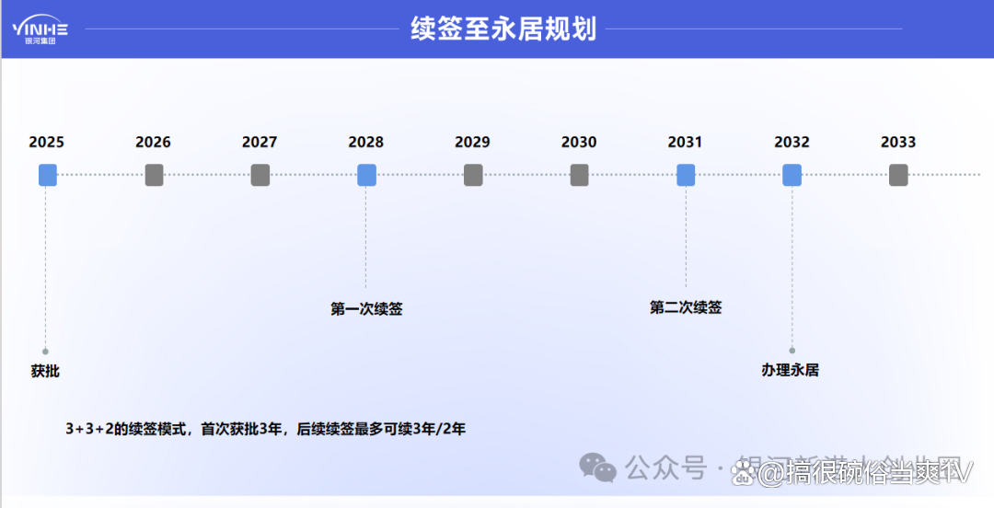Click the year label 2033
Viewport: 994px width, 508px height.
point(898,142)
